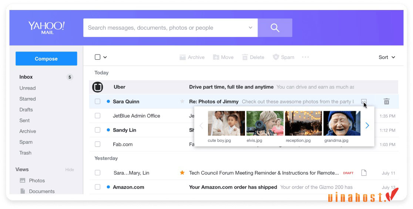Click document attachment icon on Tech Council row

[364, 173]
